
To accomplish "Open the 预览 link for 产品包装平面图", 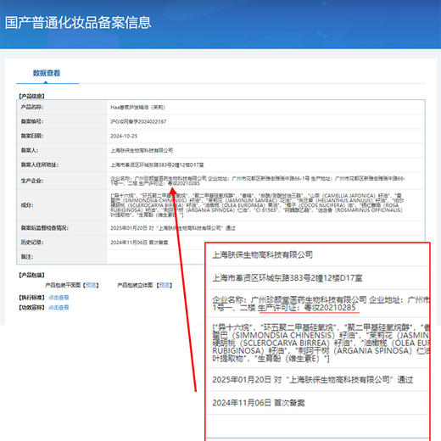I will click(91, 285).
